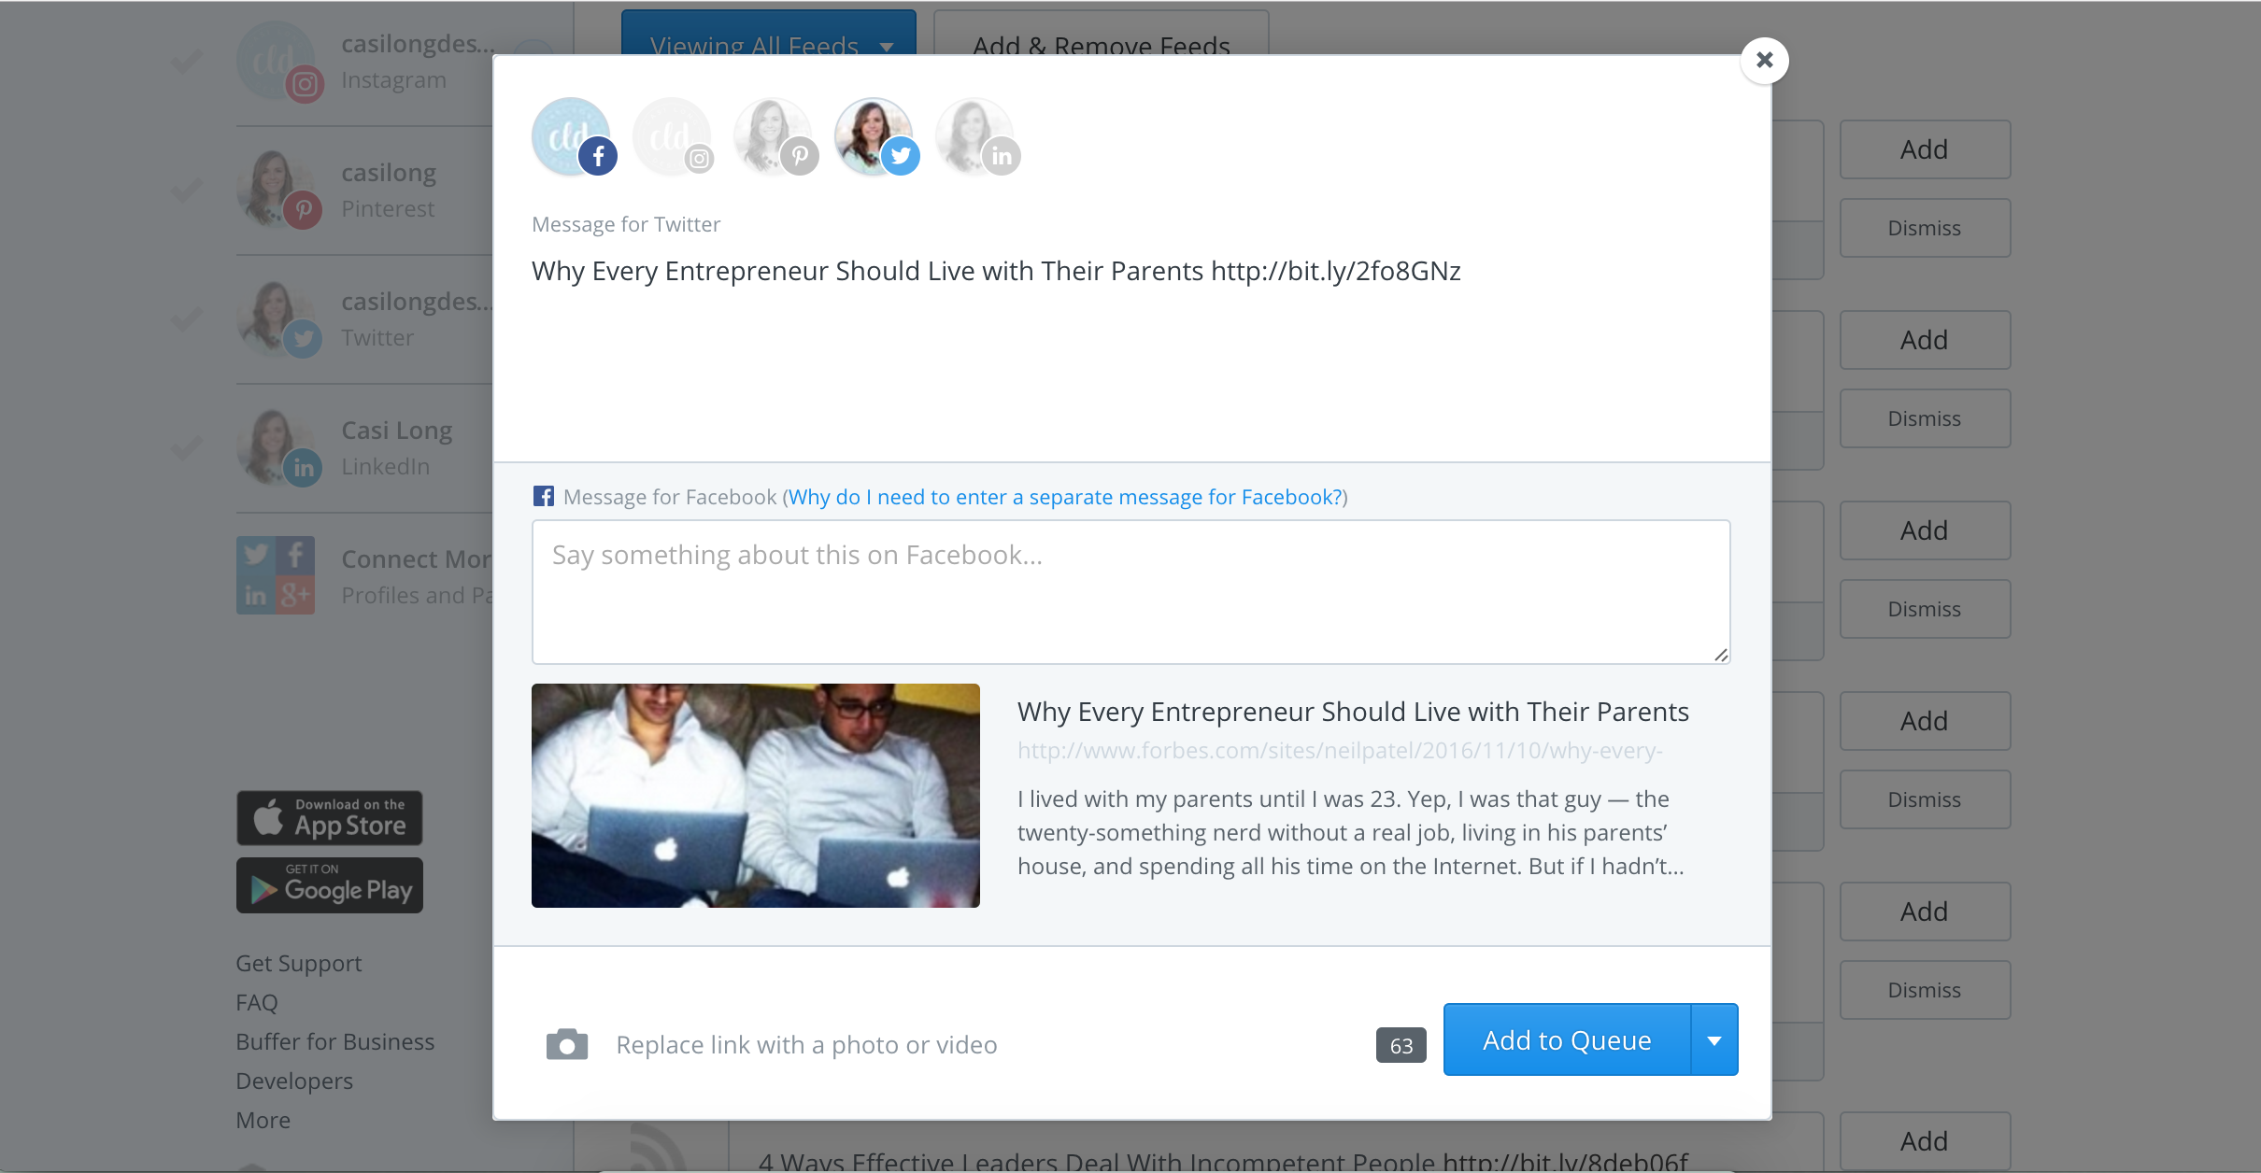
Task: Open the Add & Remove Feeds tab
Action: pyautogui.click(x=1101, y=37)
